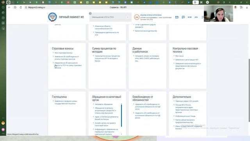
Task: Click the Страховые взносы card heading
Action: (62, 49)
